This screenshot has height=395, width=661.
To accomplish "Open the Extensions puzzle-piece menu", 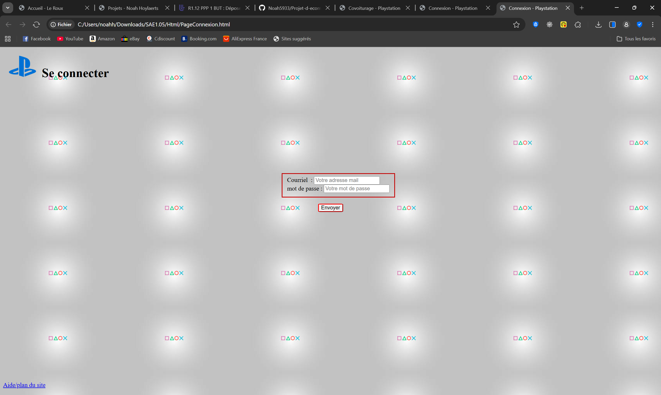I will [578, 25].
